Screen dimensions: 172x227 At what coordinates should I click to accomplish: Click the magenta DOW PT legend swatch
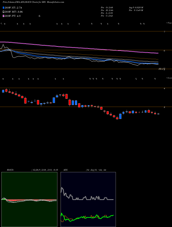(3, 16)
